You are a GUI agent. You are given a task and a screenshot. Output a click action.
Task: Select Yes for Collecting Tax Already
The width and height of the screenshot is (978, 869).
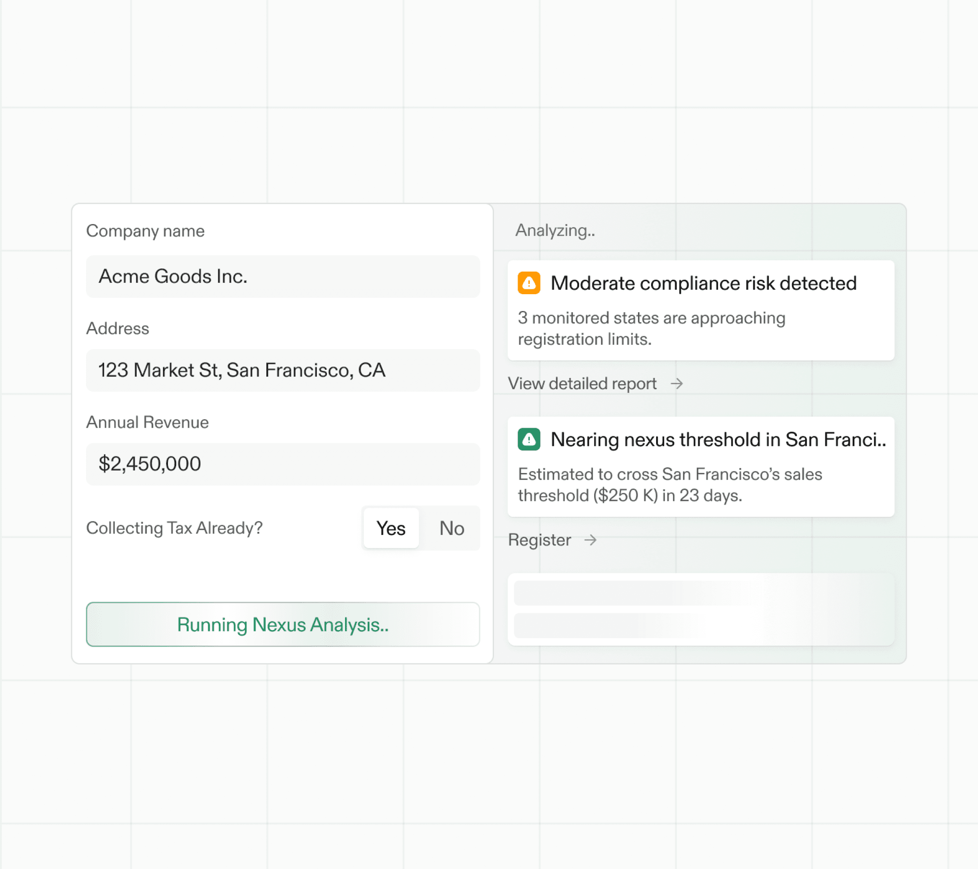(391, 528)
